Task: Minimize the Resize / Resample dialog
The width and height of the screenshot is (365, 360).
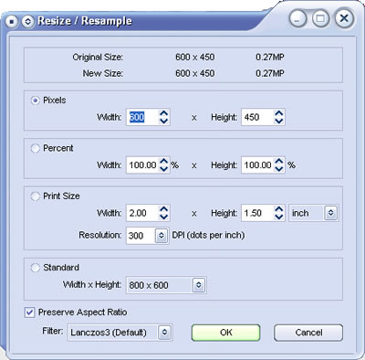Action: (297, 19)
